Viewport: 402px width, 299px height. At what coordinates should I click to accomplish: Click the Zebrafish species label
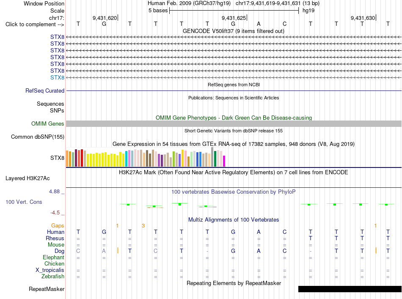(x=53, y=277)
